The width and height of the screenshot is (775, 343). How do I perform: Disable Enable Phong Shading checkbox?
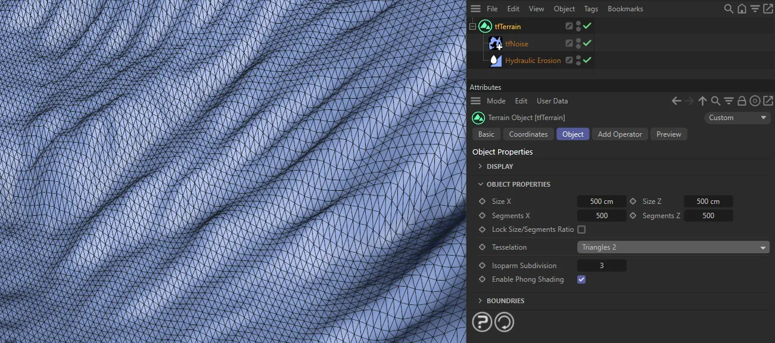pos(581,279)
